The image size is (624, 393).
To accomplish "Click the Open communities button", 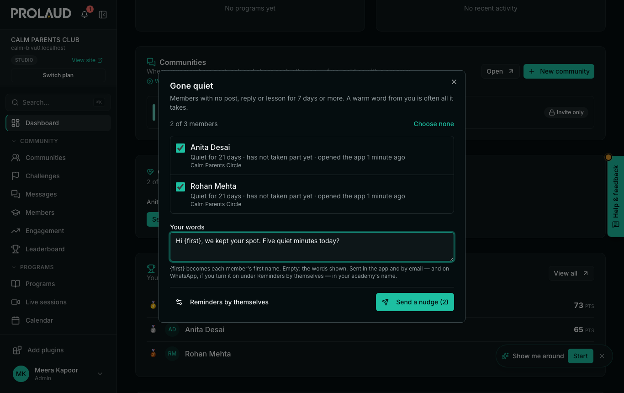I will (x=500, y=71).
